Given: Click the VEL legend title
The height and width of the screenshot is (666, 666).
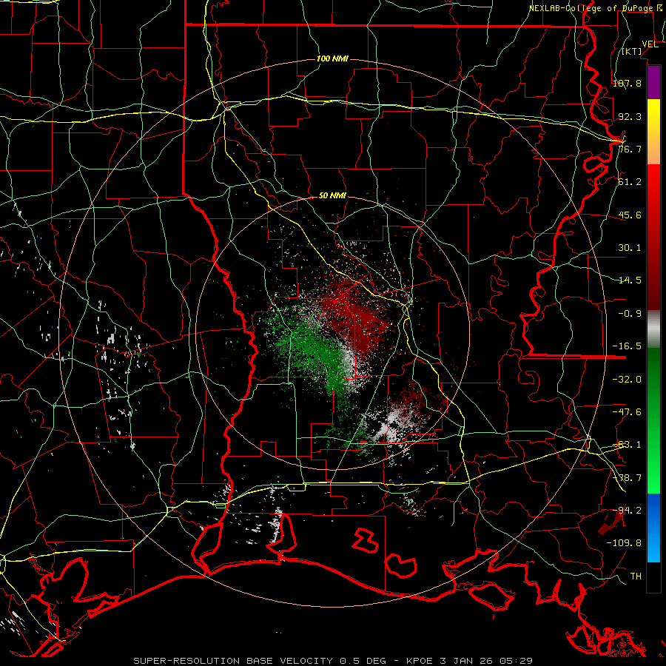Looking at the screenshot, I should click(x=650, y=44).
